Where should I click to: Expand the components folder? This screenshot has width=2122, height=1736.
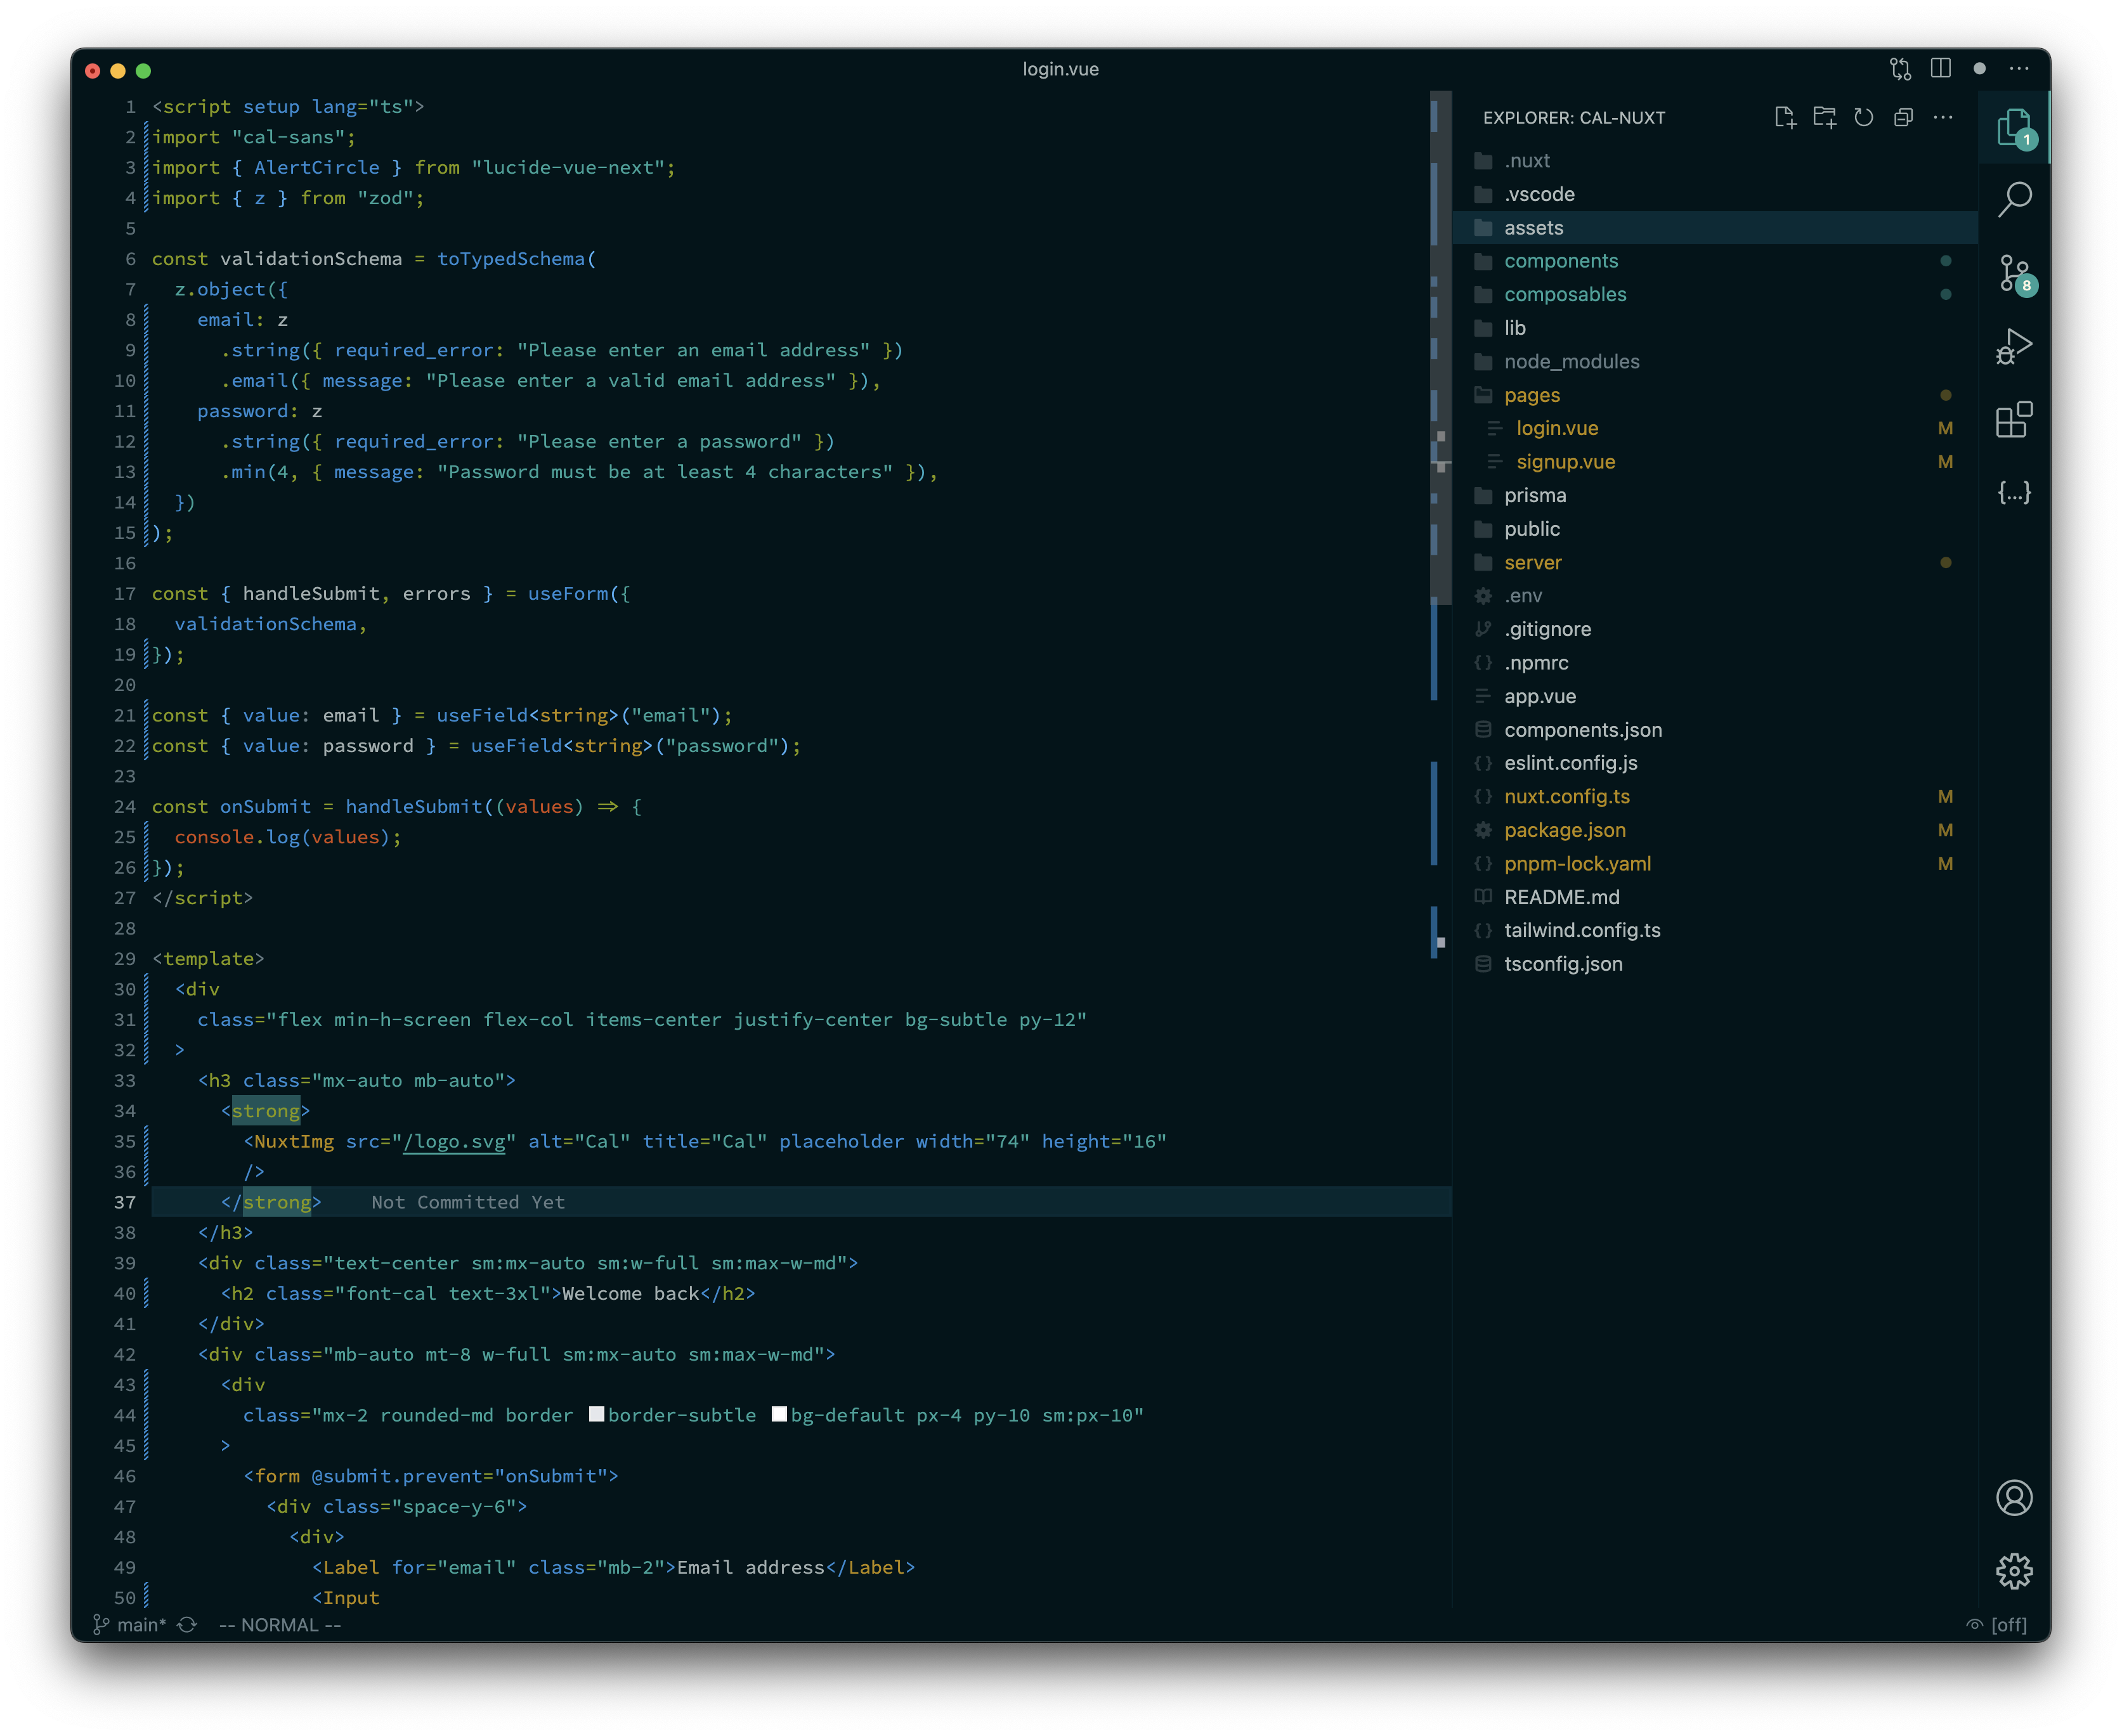point(1560,261)
